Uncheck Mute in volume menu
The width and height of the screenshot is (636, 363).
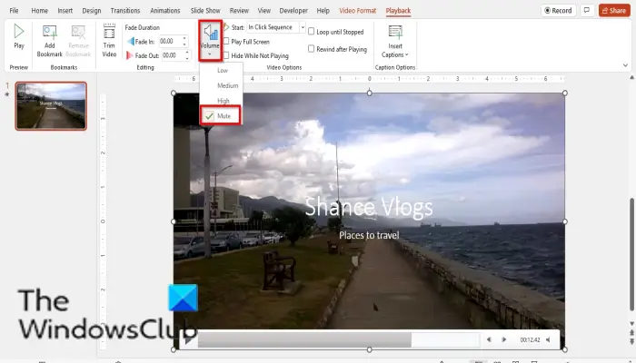click(x=221, y=116)
